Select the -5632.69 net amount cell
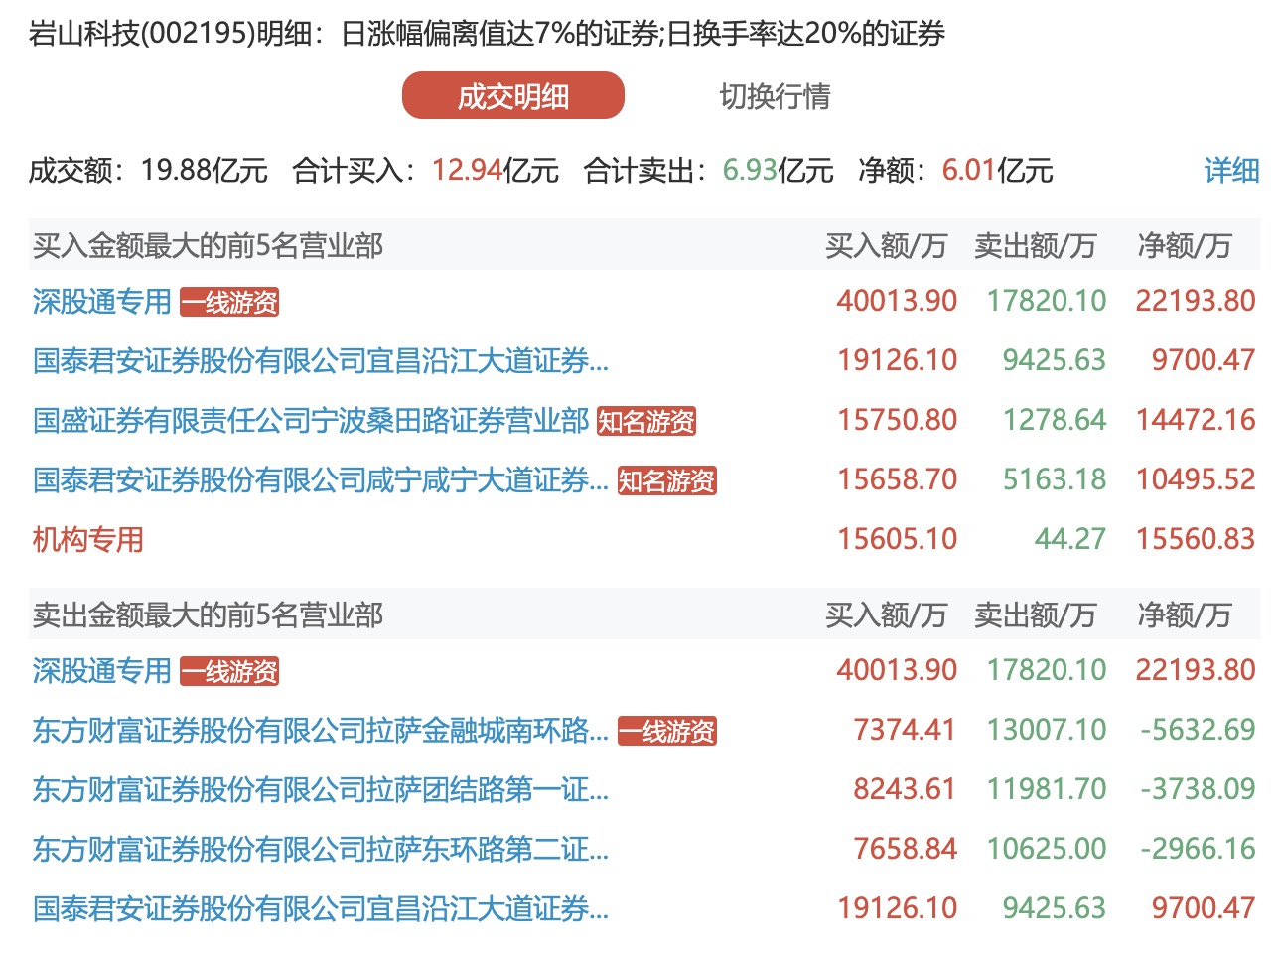This screenshot has width=1277, height=955. 1199,730
